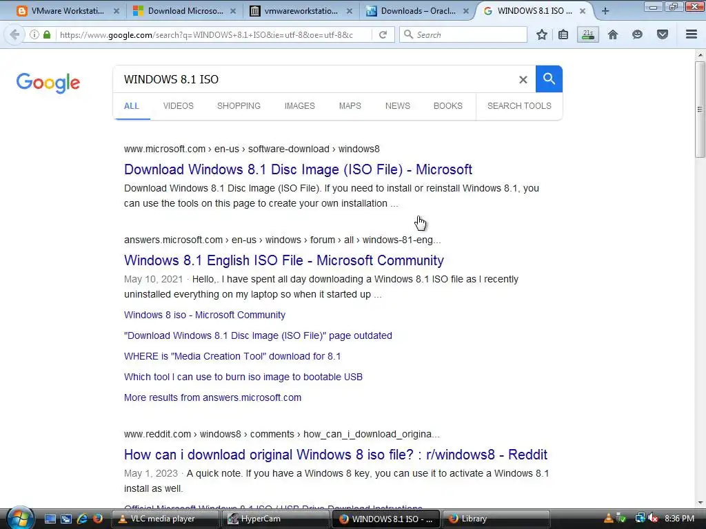Close the Download Microsoft tab
This screenshot has height=529, width=706.
click(233, 11)
